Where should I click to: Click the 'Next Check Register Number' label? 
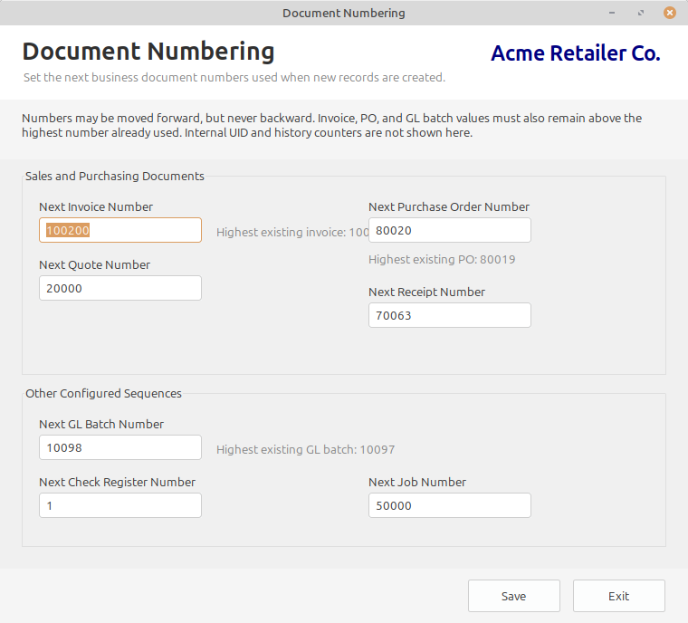click(x=117, y=482)
